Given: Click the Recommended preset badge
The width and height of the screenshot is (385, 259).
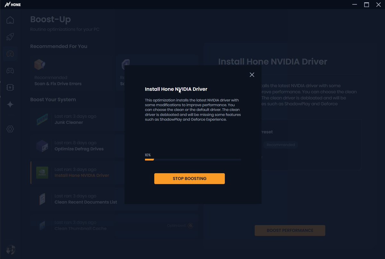Looking at the screenshot, I should (x=281, y=145).
